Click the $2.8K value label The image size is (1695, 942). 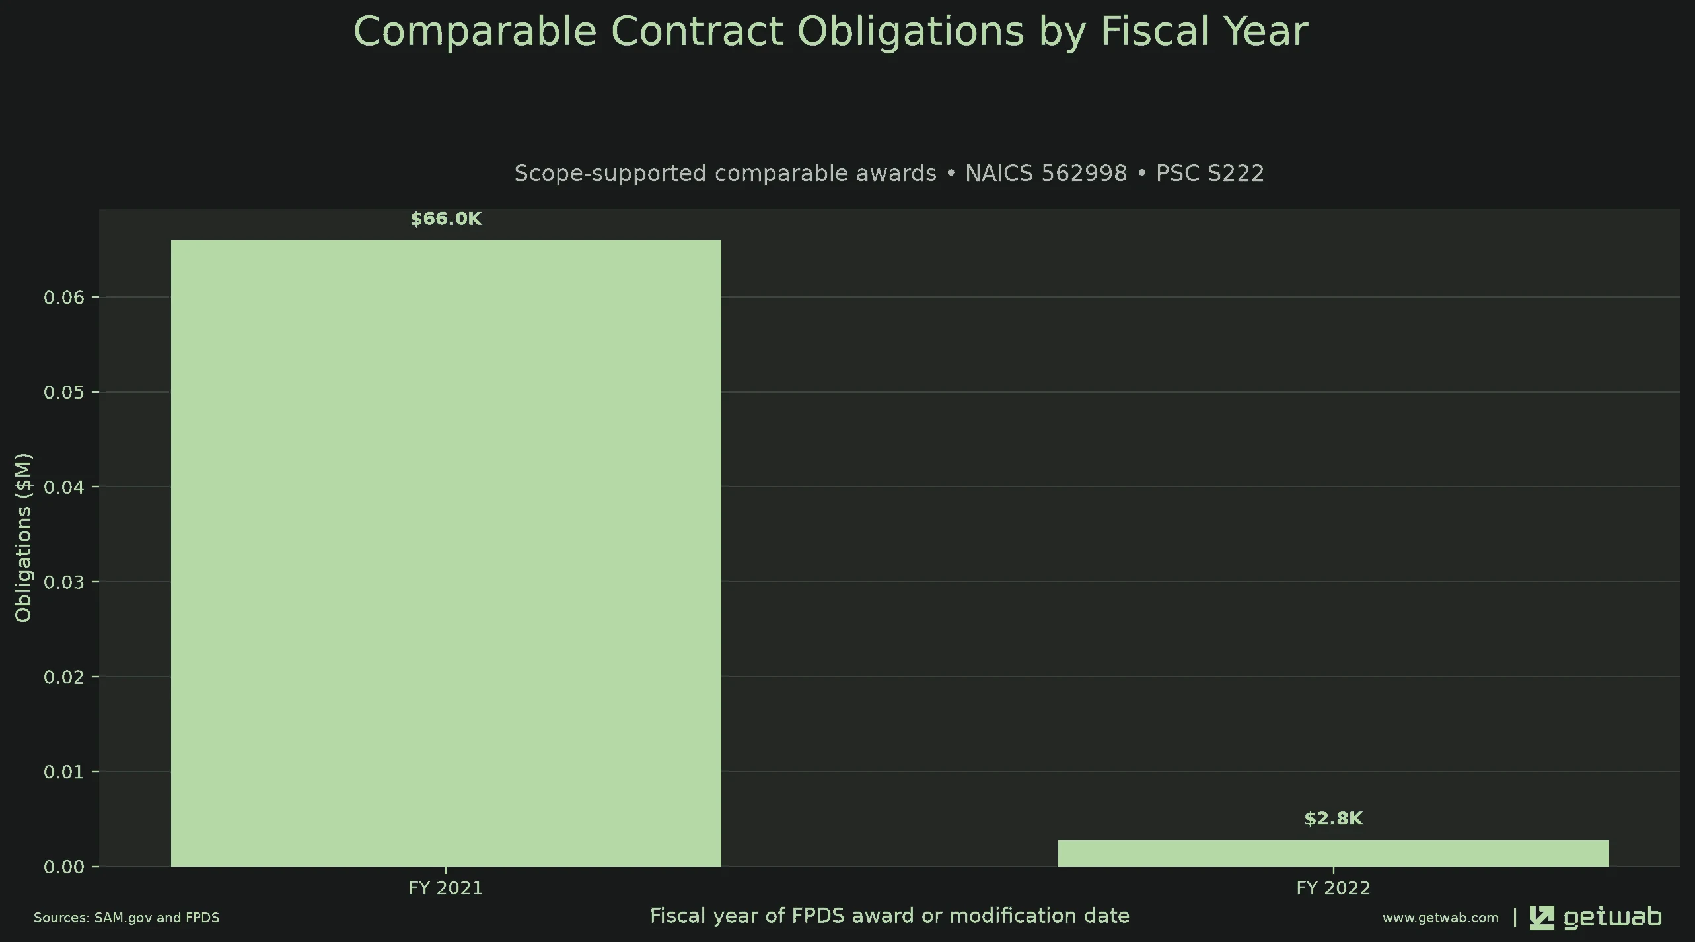(x=1333, y=819)
